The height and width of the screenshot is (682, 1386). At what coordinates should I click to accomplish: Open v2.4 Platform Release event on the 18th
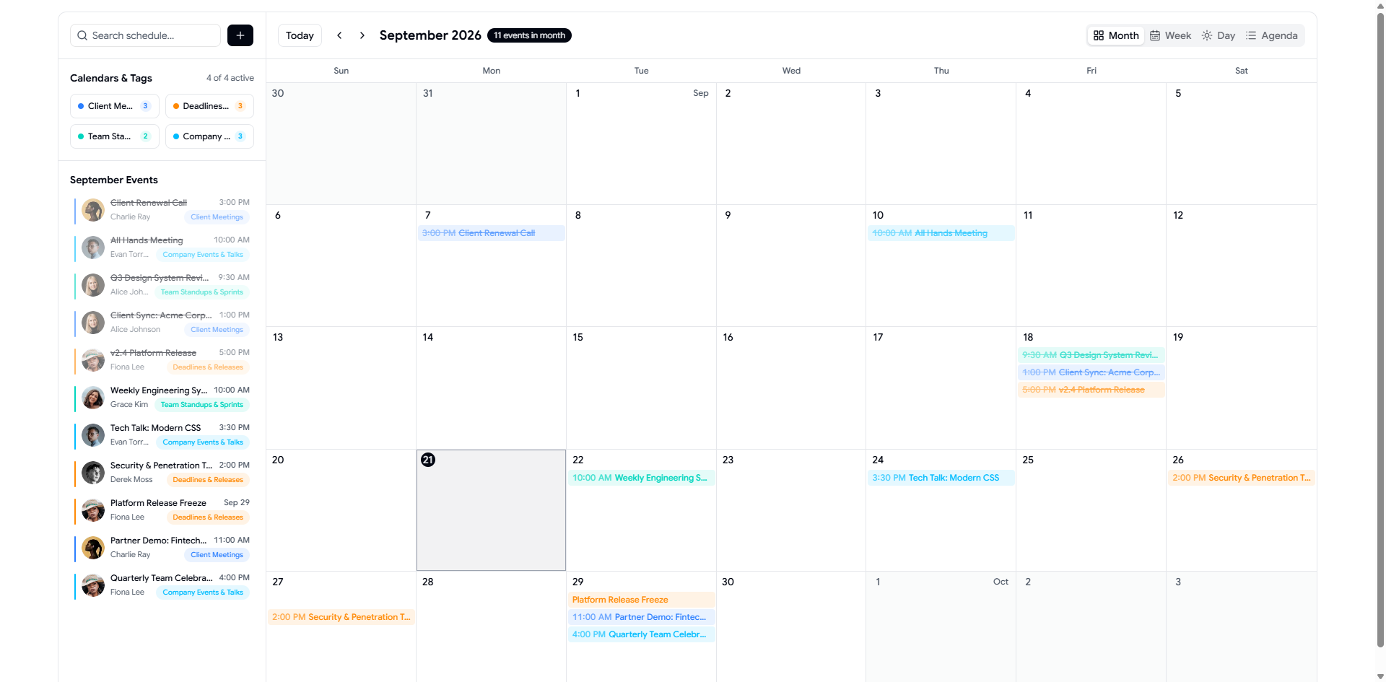click(x=1091, y=390)
